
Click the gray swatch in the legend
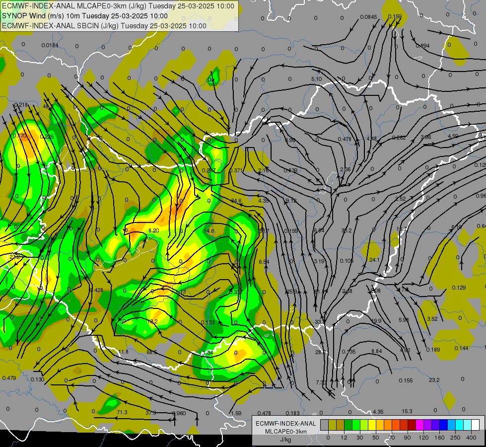tap(325, 425)
